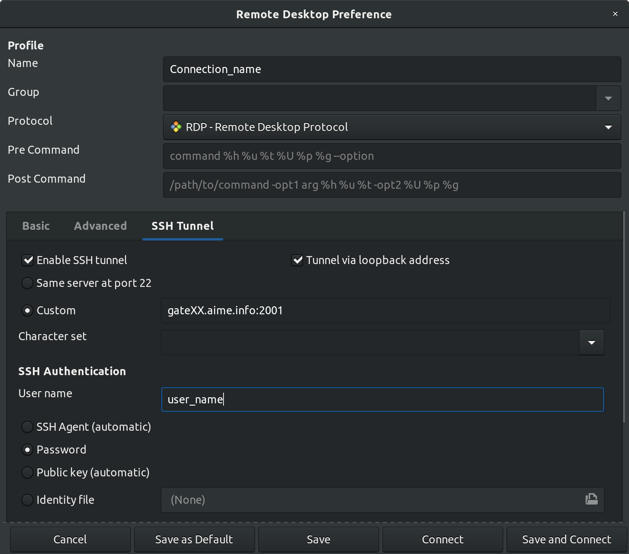Toggle Enable SSH tunnel checkbox

click(27, 260)
